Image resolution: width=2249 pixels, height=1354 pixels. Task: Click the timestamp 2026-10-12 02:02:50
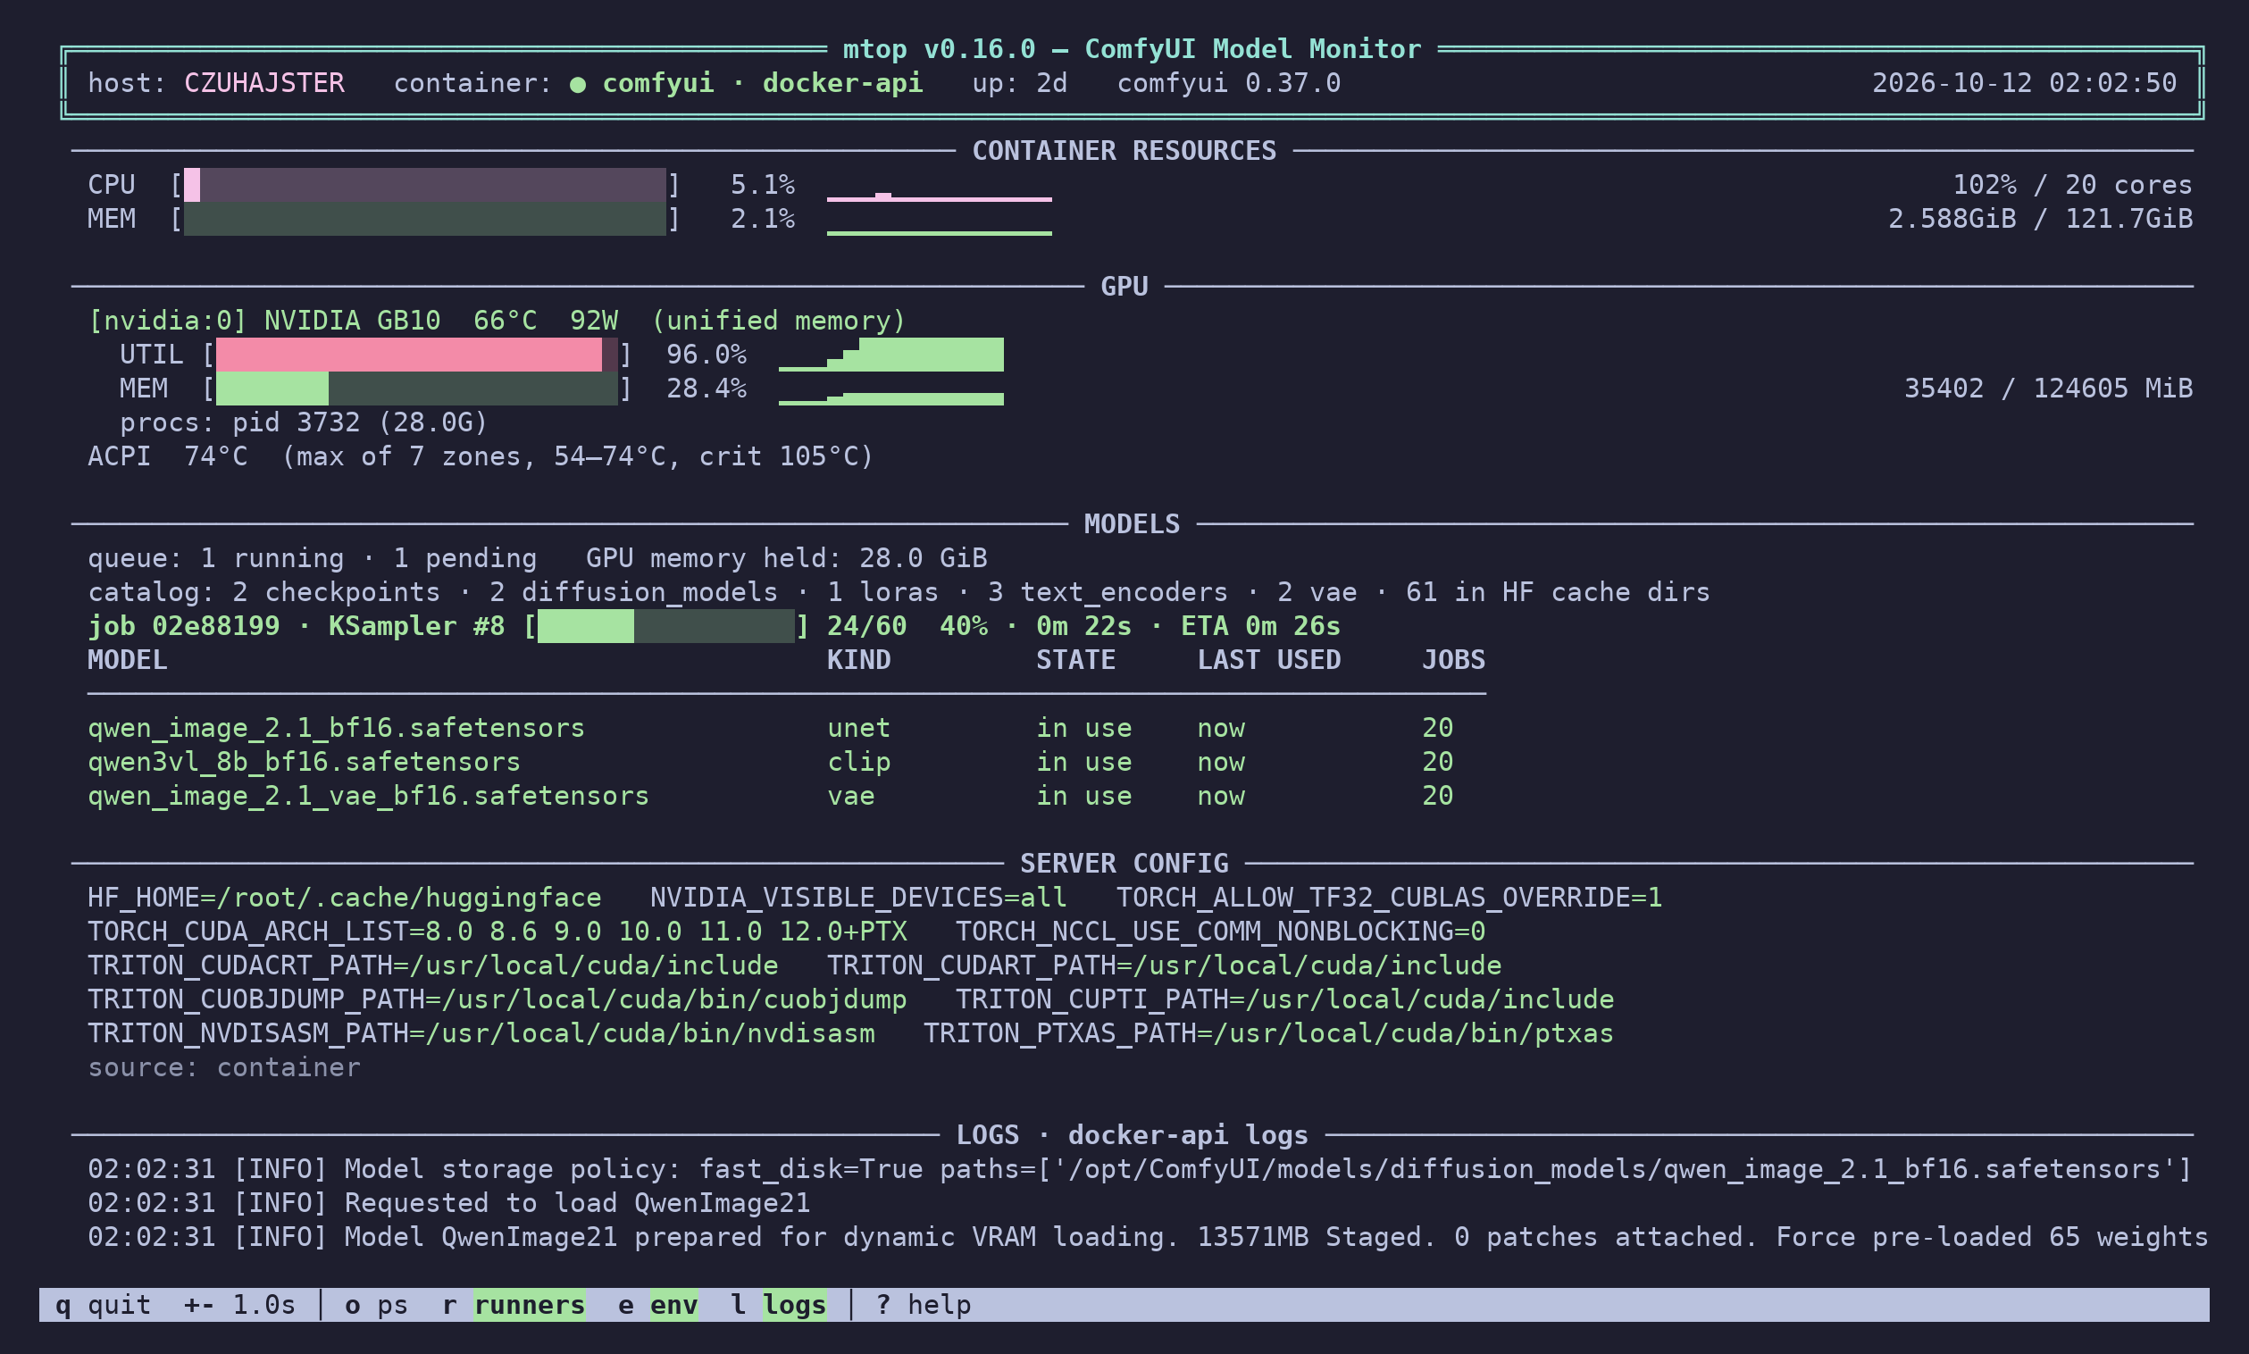(x=2025, y=83)
